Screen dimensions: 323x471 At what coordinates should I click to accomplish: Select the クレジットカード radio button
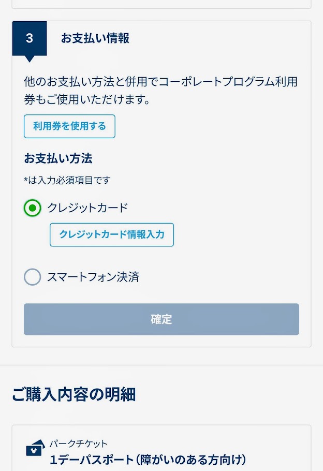point(33,208)
